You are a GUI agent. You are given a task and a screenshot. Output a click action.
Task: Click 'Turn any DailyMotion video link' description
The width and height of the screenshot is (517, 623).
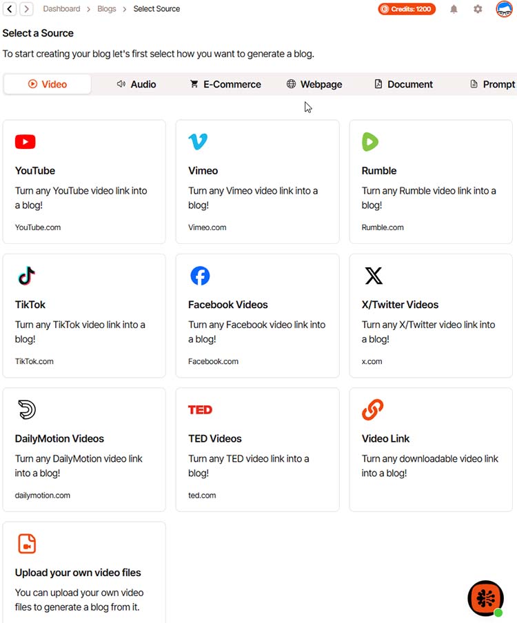click(79, 466)
